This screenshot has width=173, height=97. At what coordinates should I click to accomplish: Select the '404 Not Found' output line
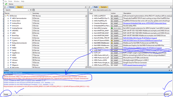pyautogui.click(x=88, y=73)
